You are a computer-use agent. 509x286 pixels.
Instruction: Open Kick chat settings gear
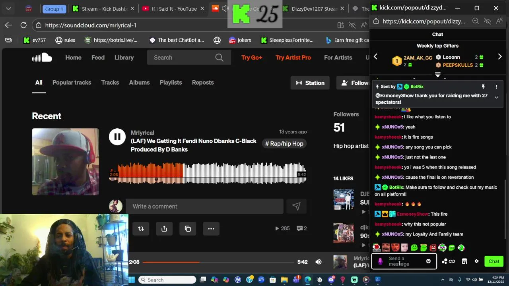pos(476,261)
